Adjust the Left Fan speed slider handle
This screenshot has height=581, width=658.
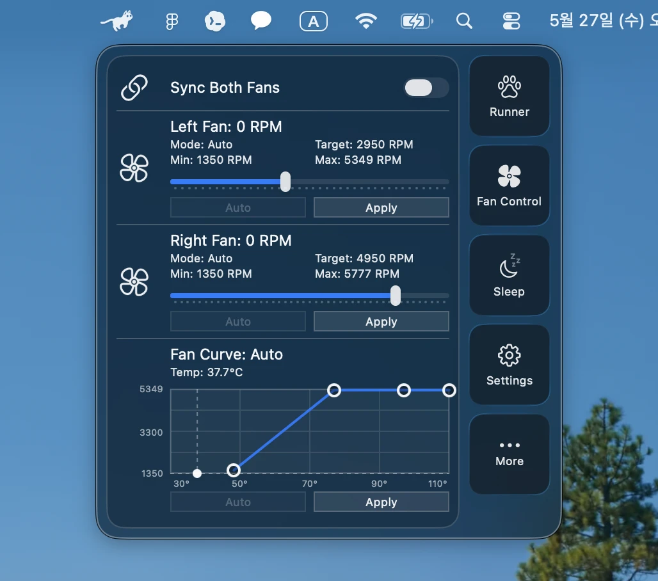(x=285, y=182)
